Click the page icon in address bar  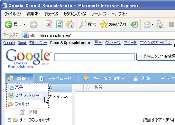point(26,36)
